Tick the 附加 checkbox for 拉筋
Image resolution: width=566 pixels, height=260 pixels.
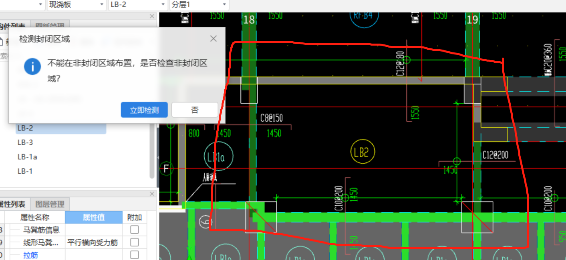click(135, 255)
